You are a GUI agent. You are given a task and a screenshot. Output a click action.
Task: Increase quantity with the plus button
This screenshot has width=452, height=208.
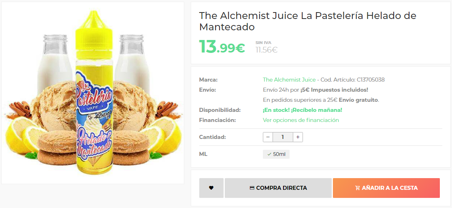tap(298, 137)
